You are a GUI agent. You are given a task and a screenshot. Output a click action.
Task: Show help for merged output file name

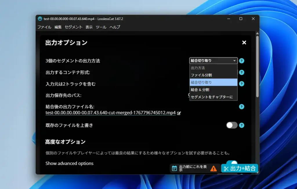242,107
